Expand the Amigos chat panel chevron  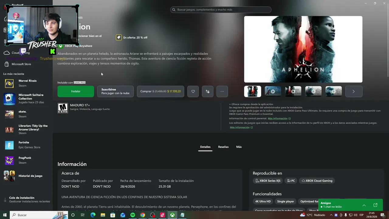tap(364, 205)
